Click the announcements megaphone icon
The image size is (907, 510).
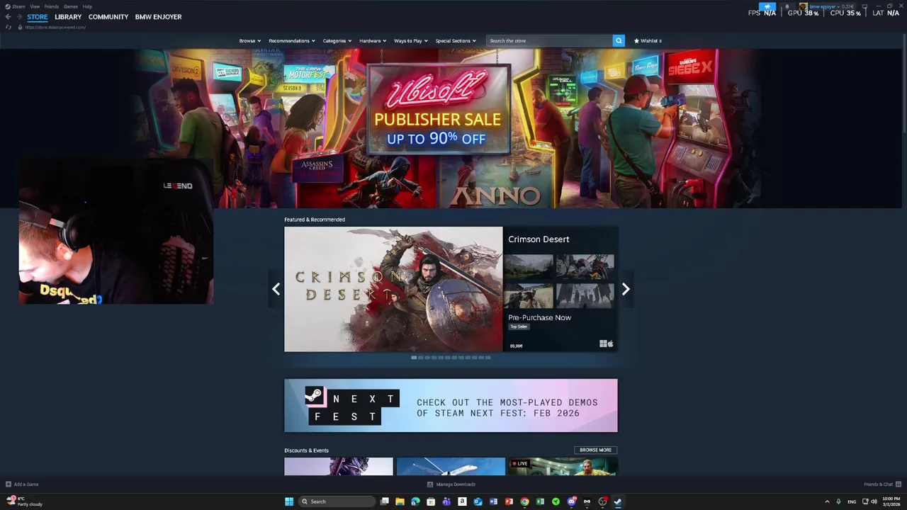(x=767, y=6)
